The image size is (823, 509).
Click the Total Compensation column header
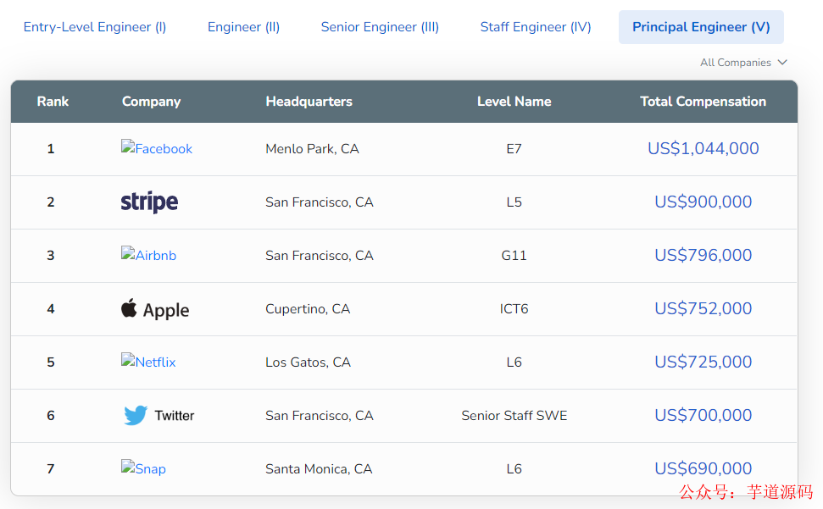tap(703, 102)
